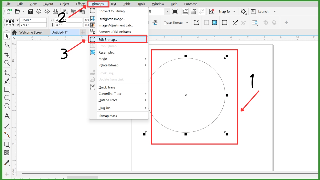Toggle Show Grid
320x180 pixels.
click(194, 11)
